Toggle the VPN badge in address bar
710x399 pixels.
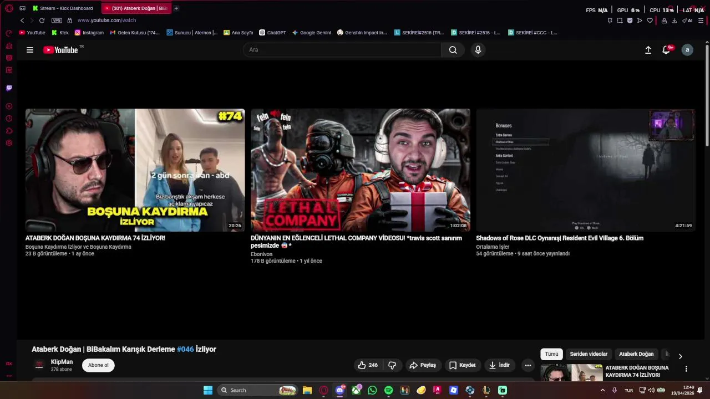pyautogui.click(x=57, y=21)
